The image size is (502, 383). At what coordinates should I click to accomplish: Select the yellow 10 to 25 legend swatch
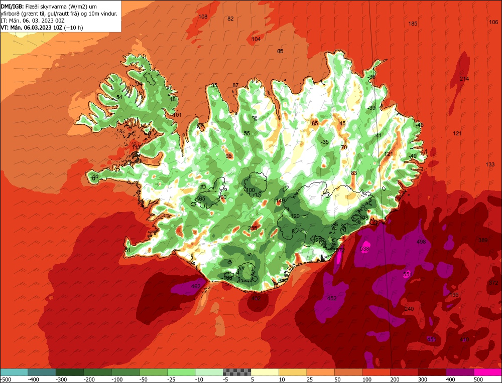click(293, 372)
